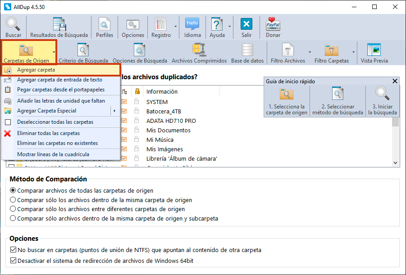This screenshot has width=406, height=275.
Task: Click the subfolder tree column header icon
Action: pyautogui.click(x=124, y=91)
